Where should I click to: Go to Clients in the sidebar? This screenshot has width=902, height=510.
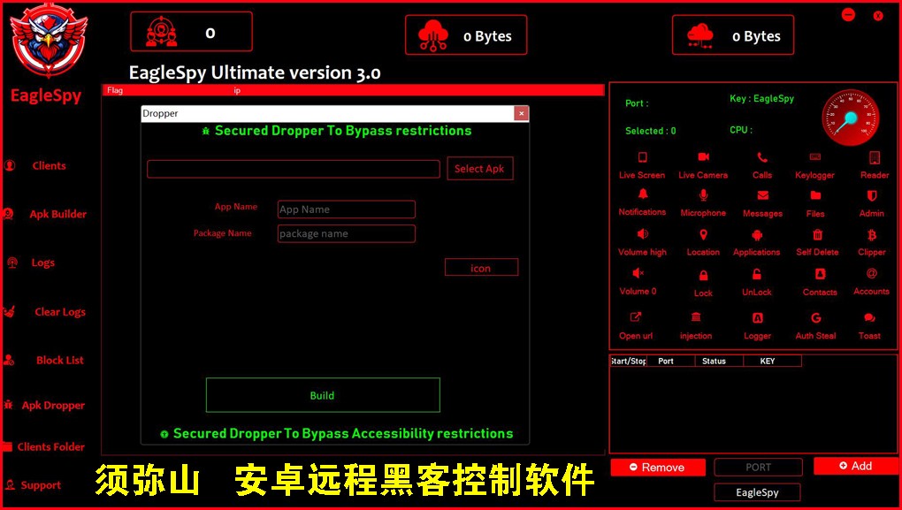[x=49, y=165]
